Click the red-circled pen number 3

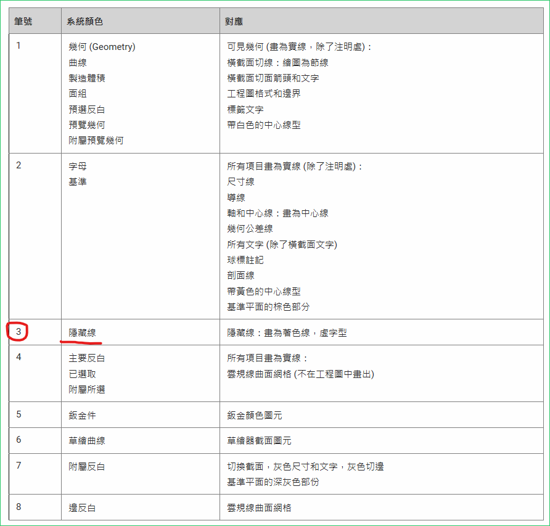tap(18, 332)
